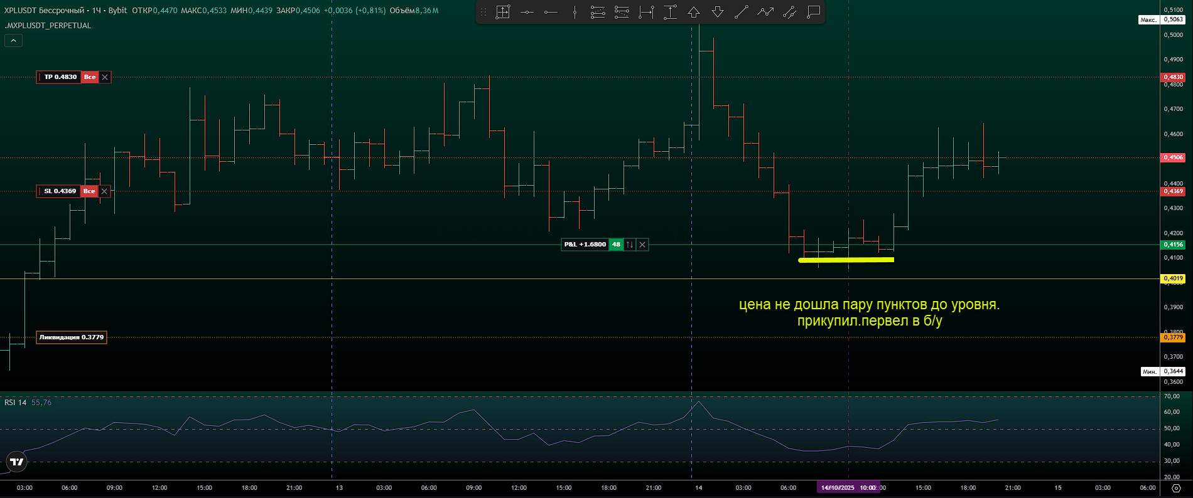Click the red 0,4830 price axis label
1193x498 pixels.
click(1173, 77)
